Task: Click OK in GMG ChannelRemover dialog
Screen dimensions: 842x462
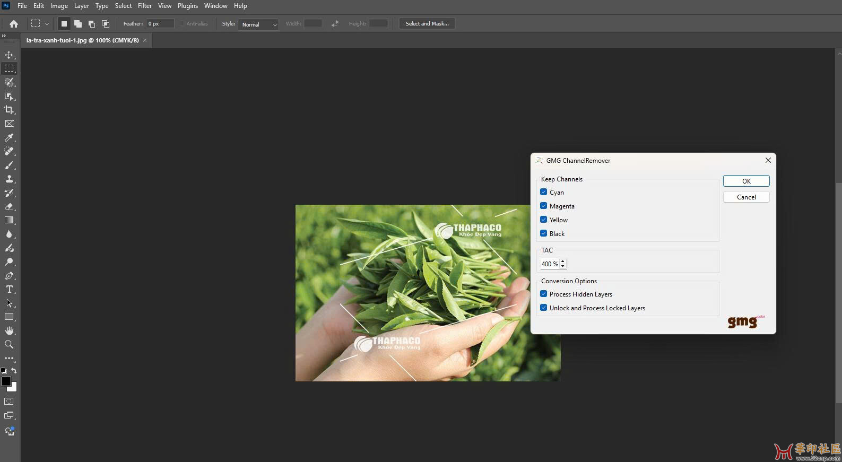Action: click(x=746, y=181)
